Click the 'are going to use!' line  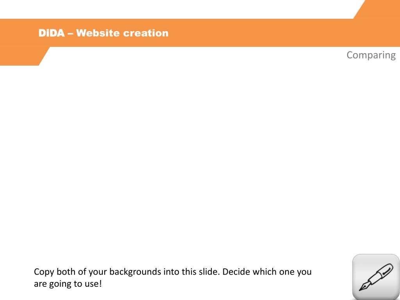pos(68,284)
